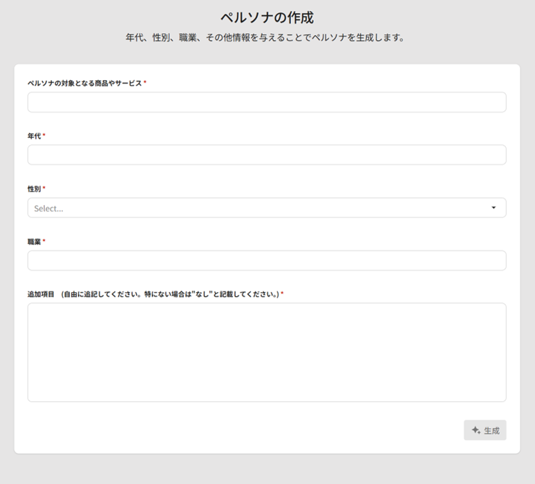Click the red asterisk after the 追加項目 label
Screen dimensions: 535x484
coord(282,294)
